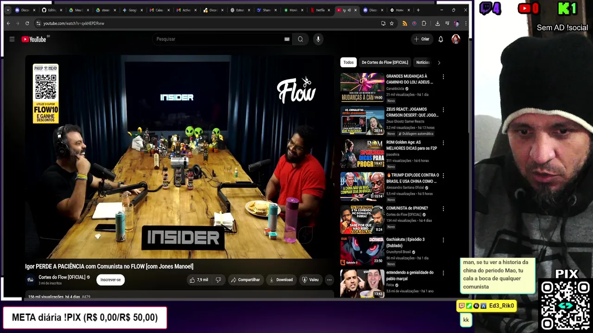Open TRUMP EXPLODE CONTRA O BRASIL title
Image resolution: width=593 pixels, height=333 pixels.
click(412, 178)
